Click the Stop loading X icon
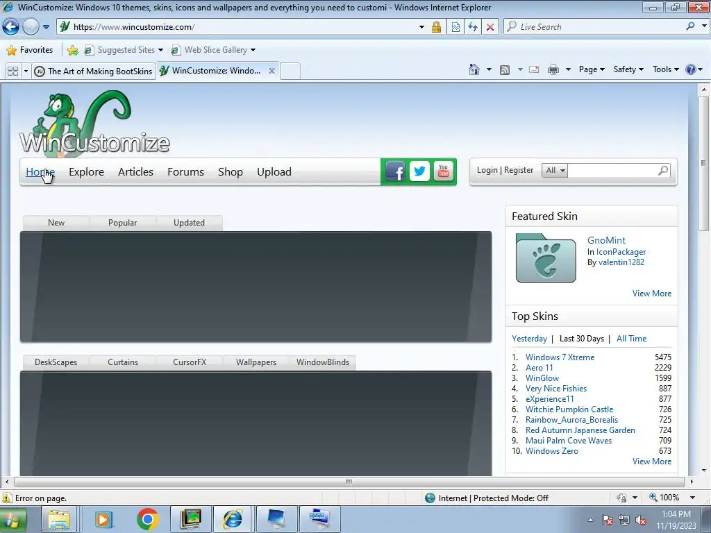 (490, 27)
